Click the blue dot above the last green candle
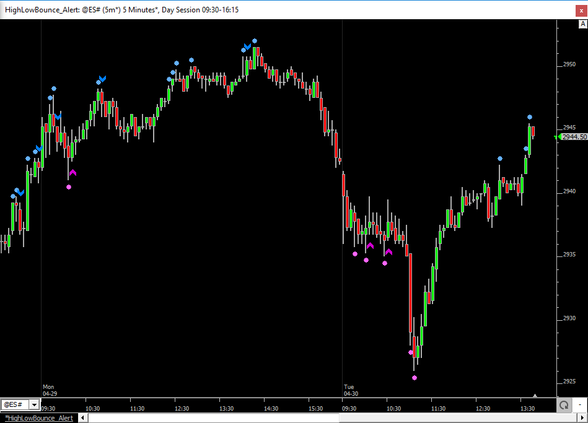Image resolution: width=588 pixels, height=423 pixels. 530,117
